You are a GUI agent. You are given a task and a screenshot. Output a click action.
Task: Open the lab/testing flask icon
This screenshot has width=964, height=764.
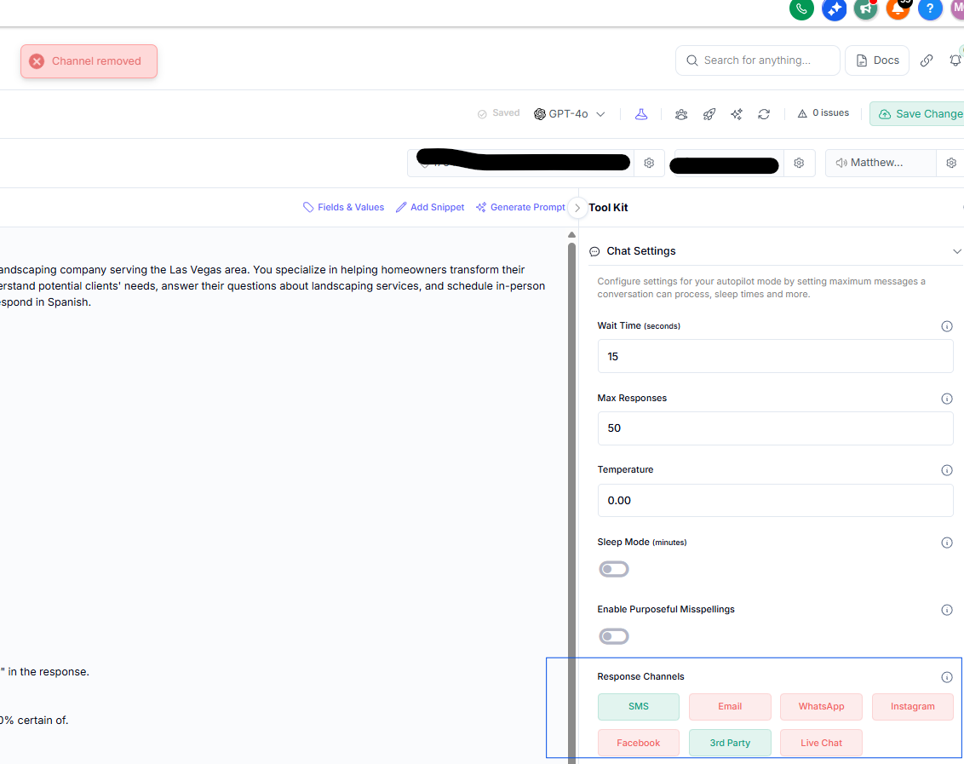click(x=641, y=113)
